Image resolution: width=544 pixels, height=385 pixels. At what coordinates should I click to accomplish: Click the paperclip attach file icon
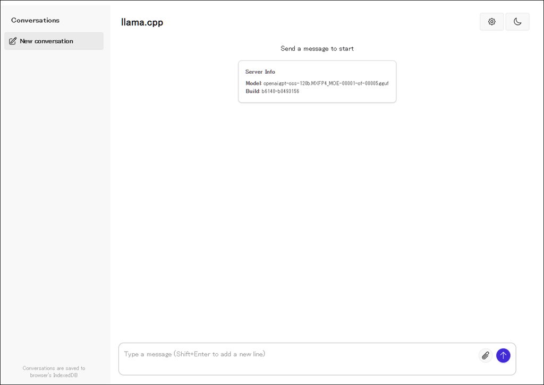tap(485, 355)
